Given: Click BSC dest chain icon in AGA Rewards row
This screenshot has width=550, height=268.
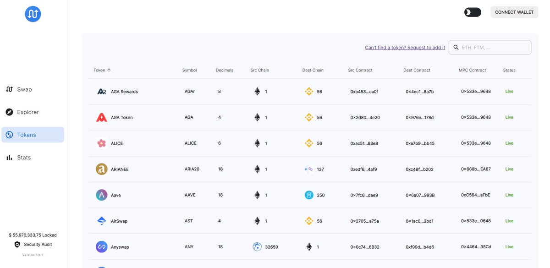Looking at the screenshot, I should pyautogui.click(x=309, y=92).
